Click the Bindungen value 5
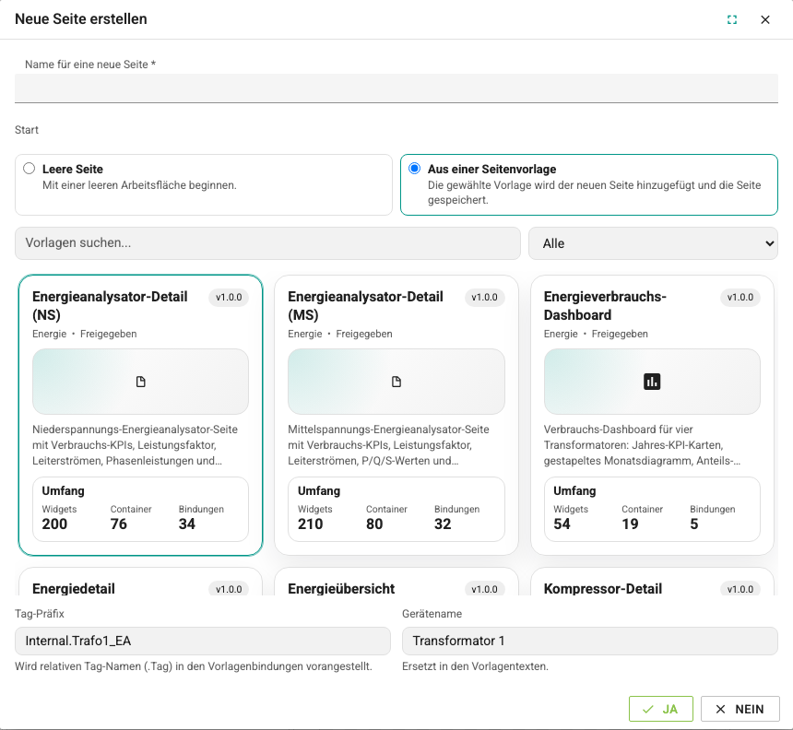Viewport: 793px width, 730px height. [694, 524]
